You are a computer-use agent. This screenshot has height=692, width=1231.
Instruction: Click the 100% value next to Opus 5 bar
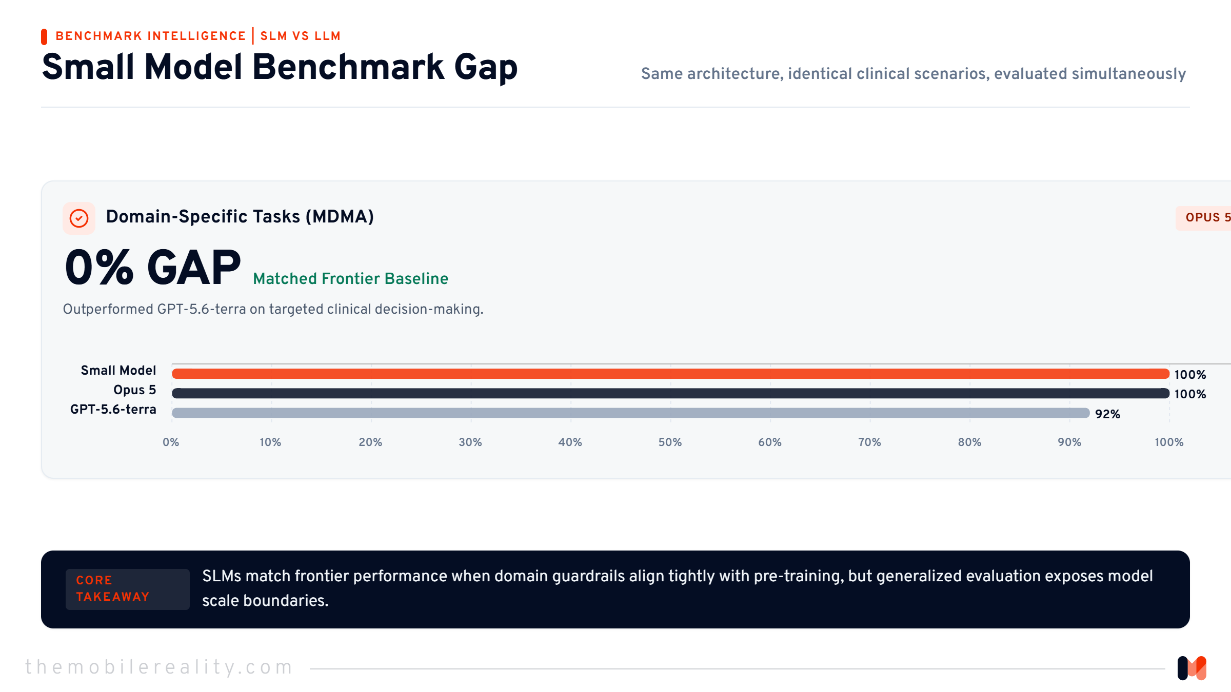tap(1190, 394)
